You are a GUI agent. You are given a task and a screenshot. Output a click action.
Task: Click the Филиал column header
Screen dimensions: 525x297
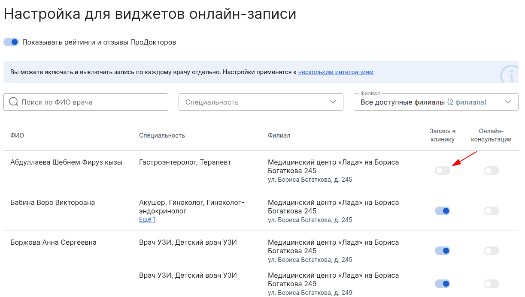(279, 135)
